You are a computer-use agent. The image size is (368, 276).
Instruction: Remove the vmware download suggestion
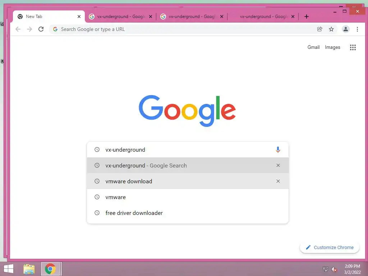coord(278,181)
